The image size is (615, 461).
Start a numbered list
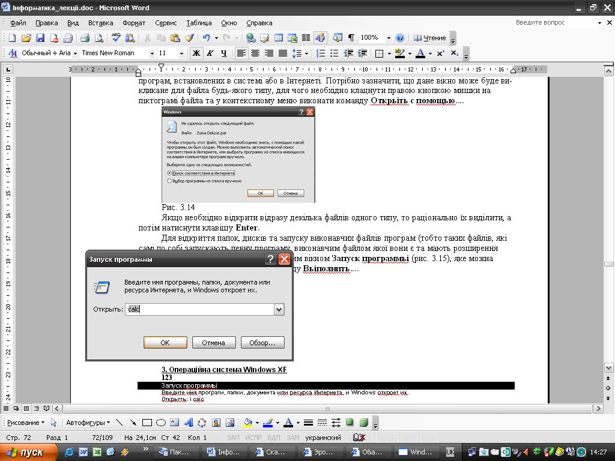click(x=321, y=53)
